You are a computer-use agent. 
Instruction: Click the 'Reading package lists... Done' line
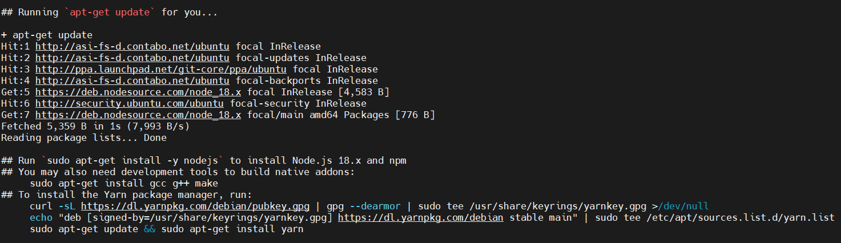tap(84, 137)
